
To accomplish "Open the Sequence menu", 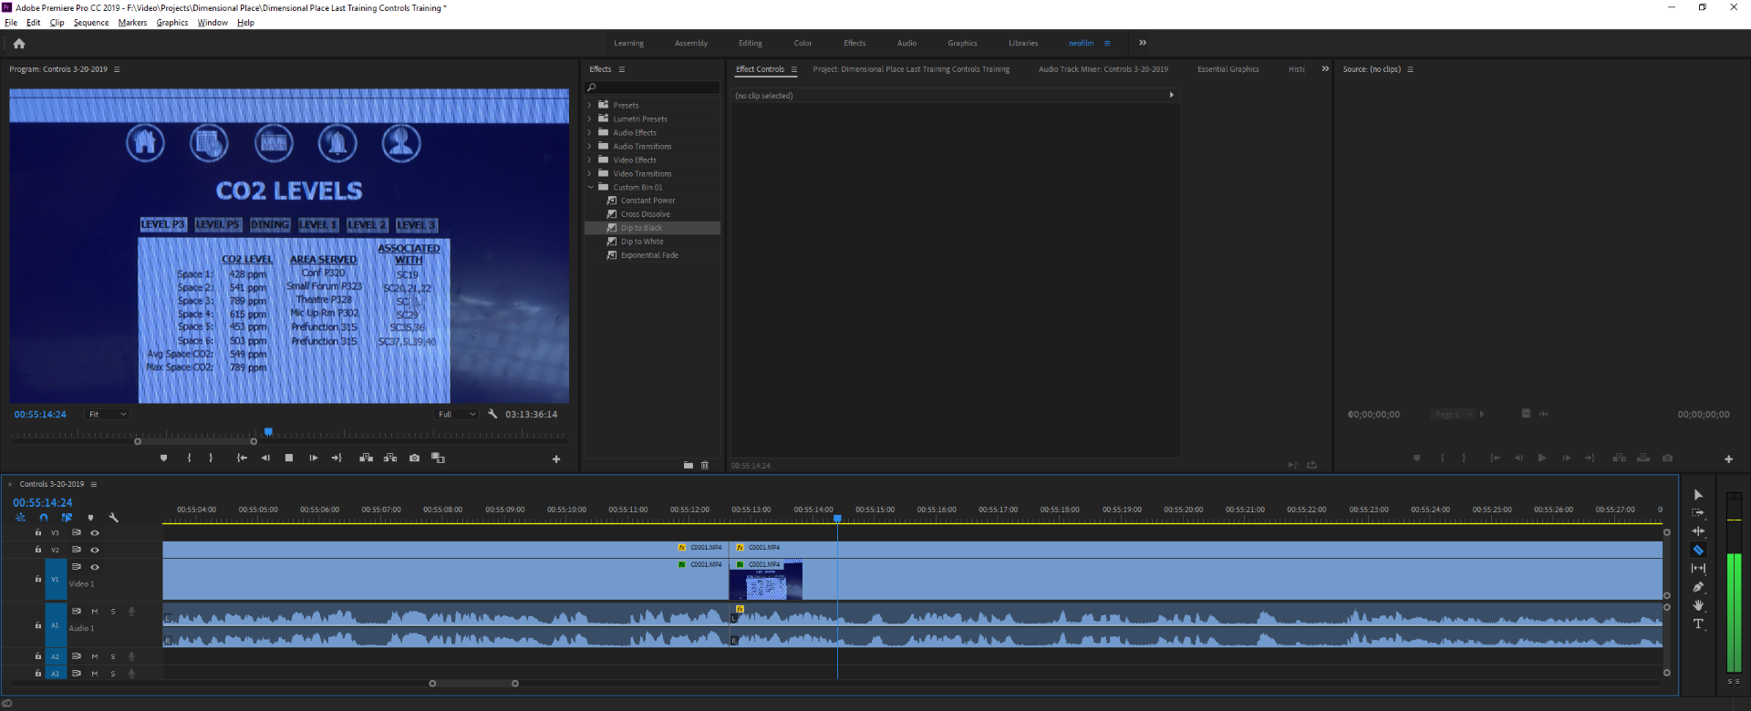I will [90, 23].
